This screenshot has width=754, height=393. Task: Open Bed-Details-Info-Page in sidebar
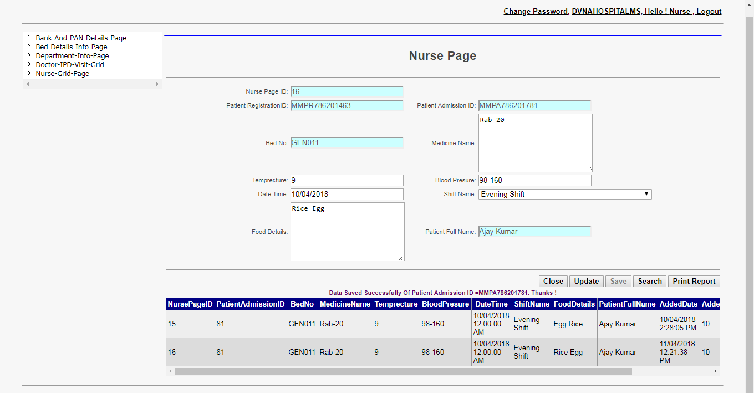pos(72,47)
